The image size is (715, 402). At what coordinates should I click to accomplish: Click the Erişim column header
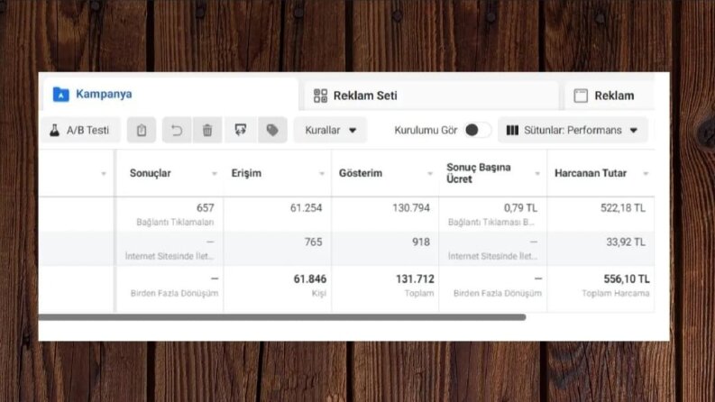[x=246, y=173]
